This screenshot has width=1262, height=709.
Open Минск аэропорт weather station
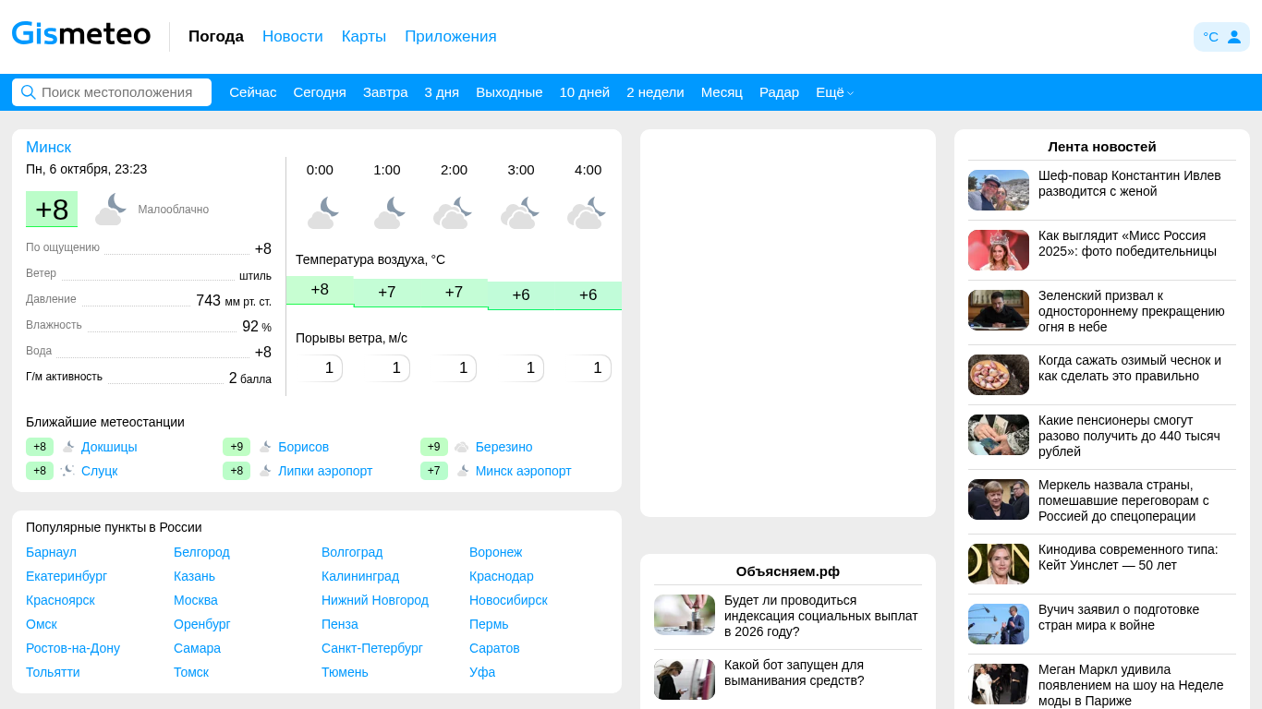(524, 471)
